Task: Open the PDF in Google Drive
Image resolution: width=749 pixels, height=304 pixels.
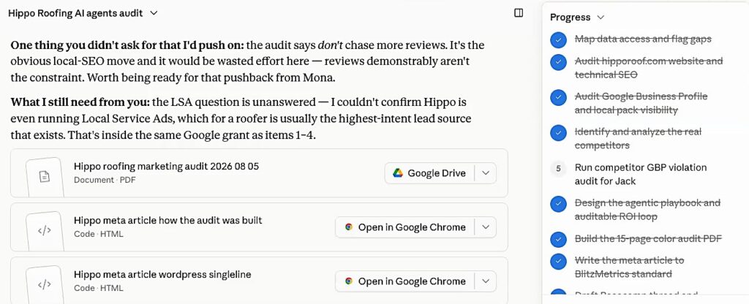Action: [x=429, y=173]
